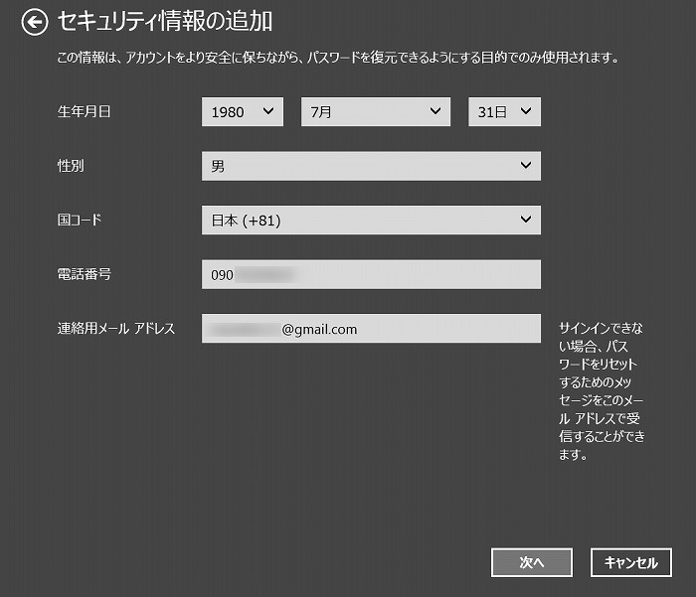Click the セキュリティ情報の追加 heading
The height and width of the screenshot is (597, 696).
165,21
